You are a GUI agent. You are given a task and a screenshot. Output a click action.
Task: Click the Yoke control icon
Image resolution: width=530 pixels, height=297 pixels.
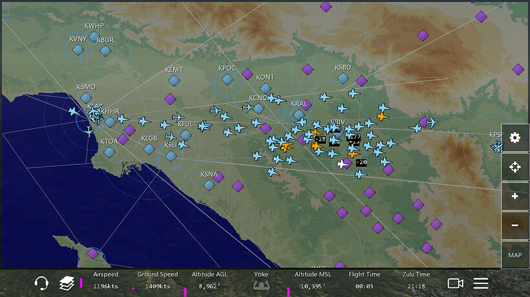(x=261, y=285)
